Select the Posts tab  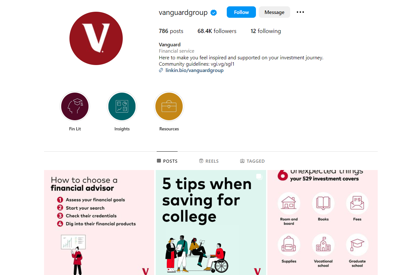pyautogui.click(x=167, y=161)
